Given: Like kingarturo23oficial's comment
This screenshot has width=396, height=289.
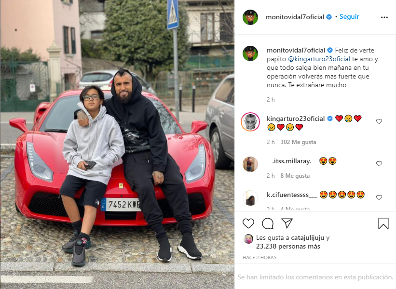Looking at the screenshot, I should click(x=379, y=121).
